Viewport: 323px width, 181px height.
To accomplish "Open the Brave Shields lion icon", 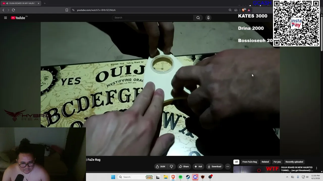I will pyautogui.click(x=243, y=10).
